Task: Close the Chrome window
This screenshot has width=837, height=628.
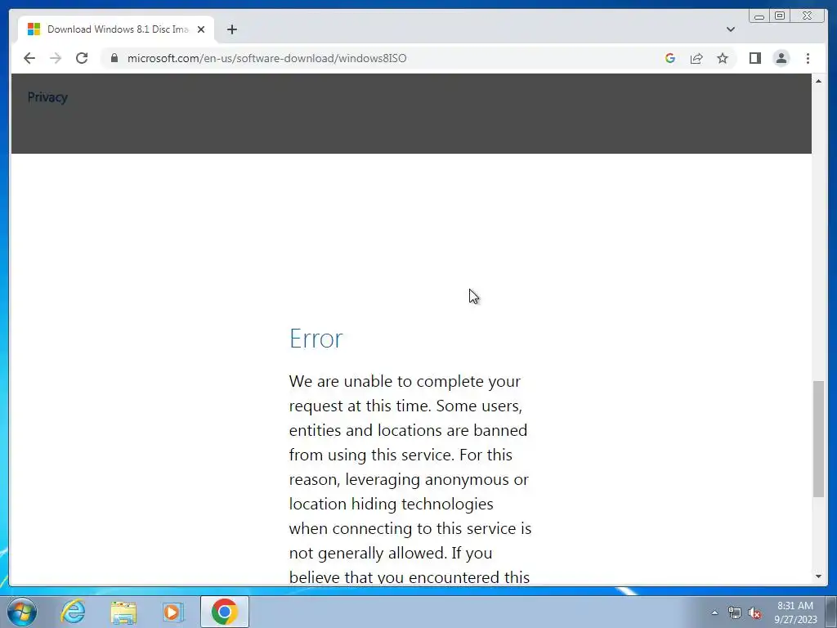Action: point(808,16)
